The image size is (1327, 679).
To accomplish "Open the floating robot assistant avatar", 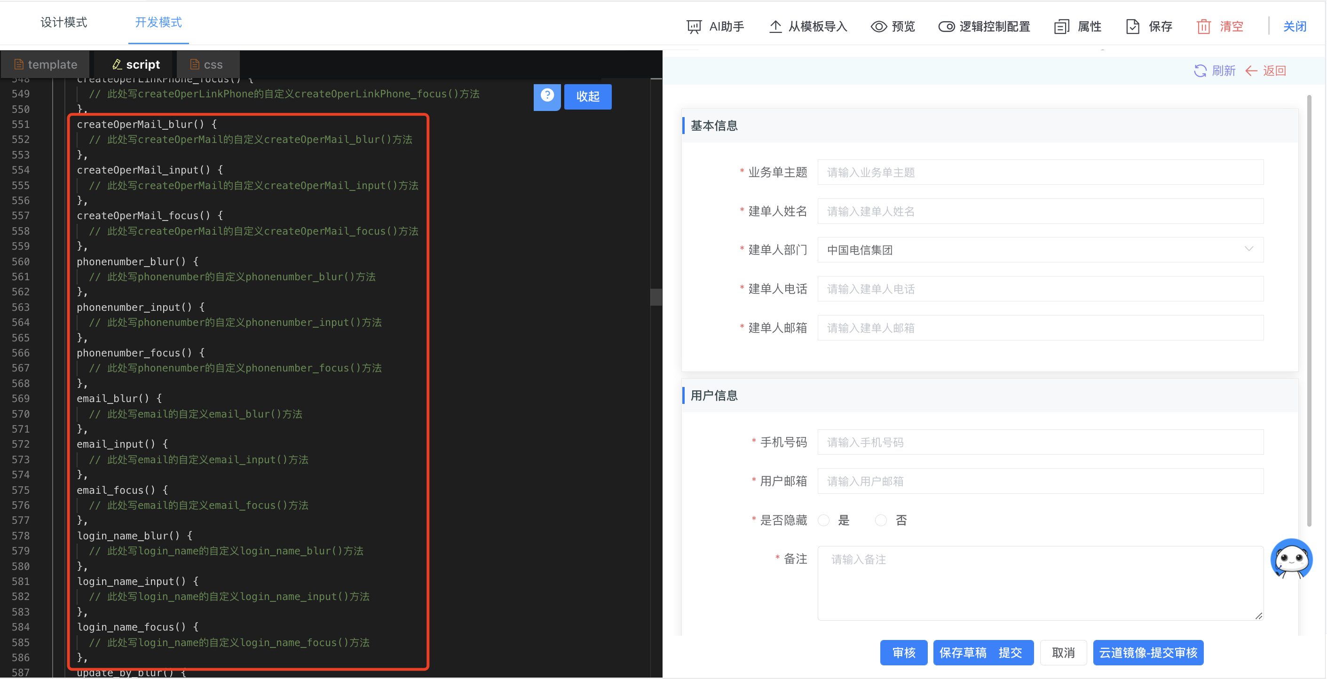I will click(1291, 559).
